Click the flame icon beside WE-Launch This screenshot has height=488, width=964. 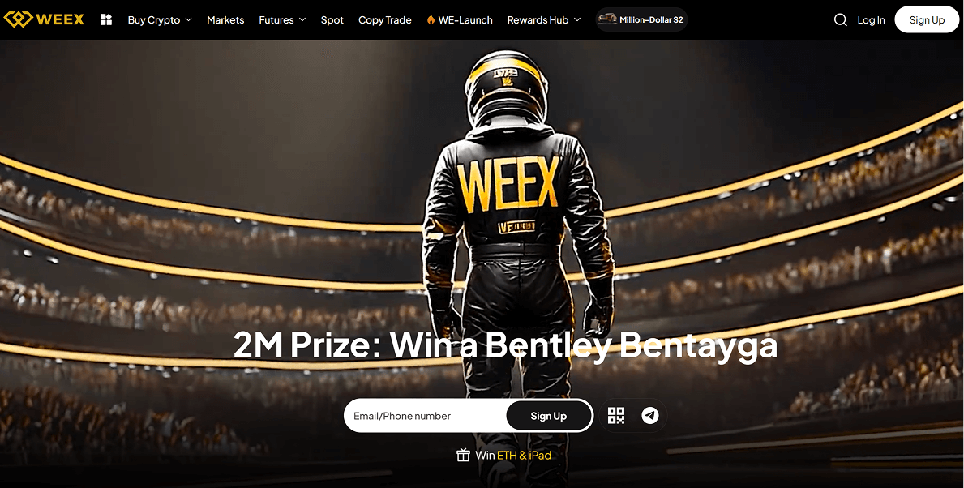(431, 19)
